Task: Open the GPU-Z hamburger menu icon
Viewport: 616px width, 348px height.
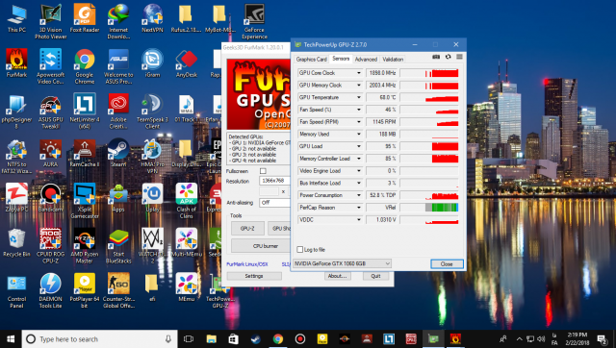Action: coord(459,57)
